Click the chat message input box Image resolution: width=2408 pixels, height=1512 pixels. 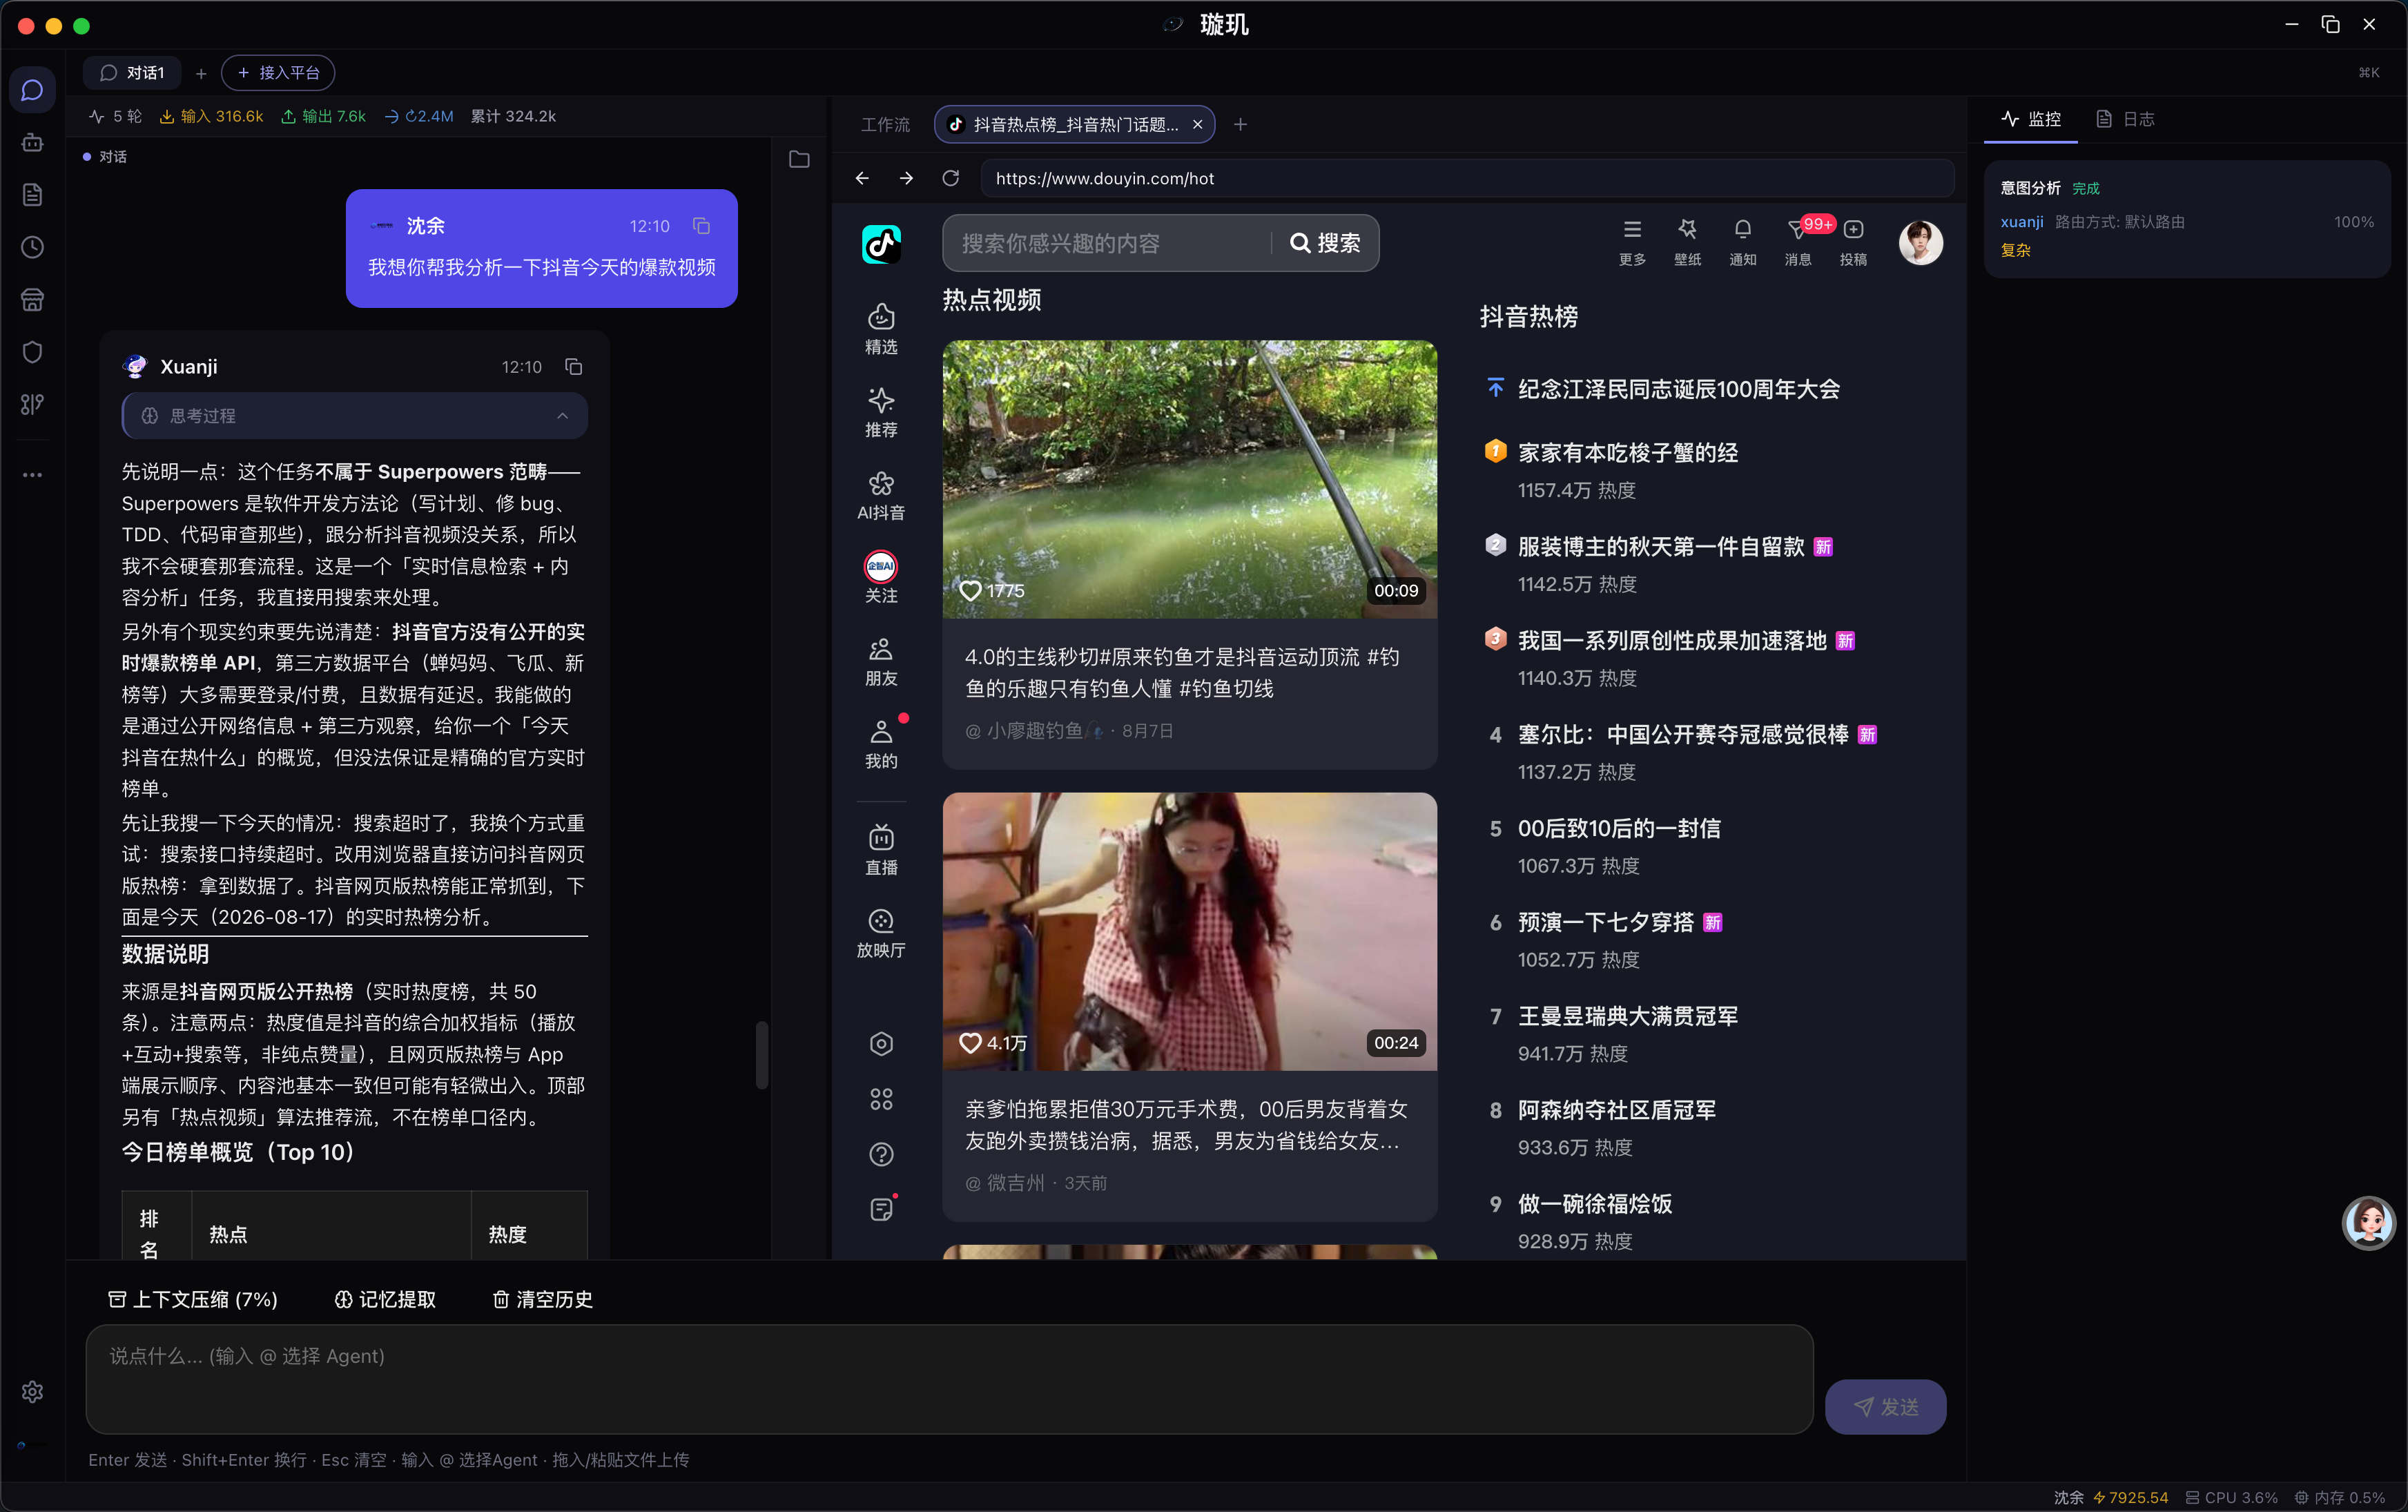coord(949,1379)
